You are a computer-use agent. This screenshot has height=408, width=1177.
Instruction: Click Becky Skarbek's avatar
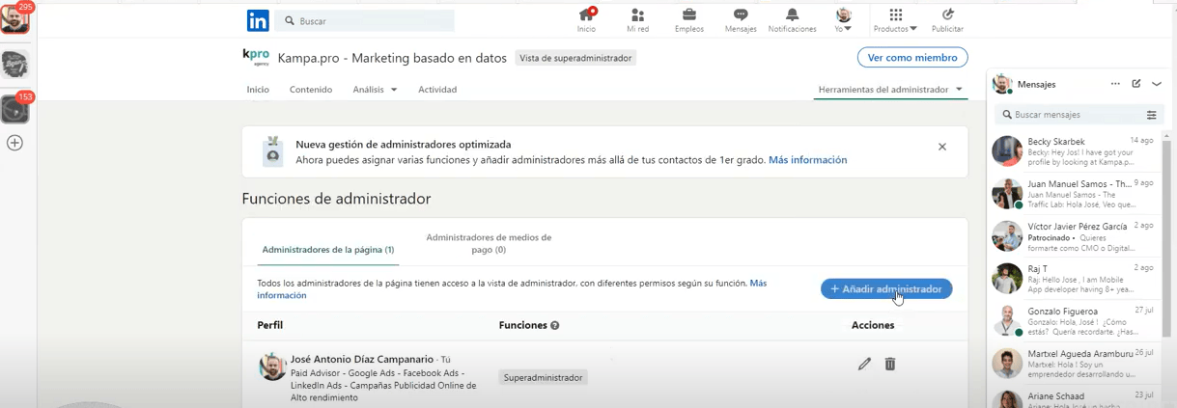pyautogui.click(x=1007, y=151)
